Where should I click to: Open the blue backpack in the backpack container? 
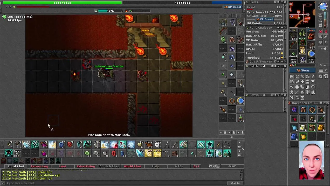tap(294, 137)
